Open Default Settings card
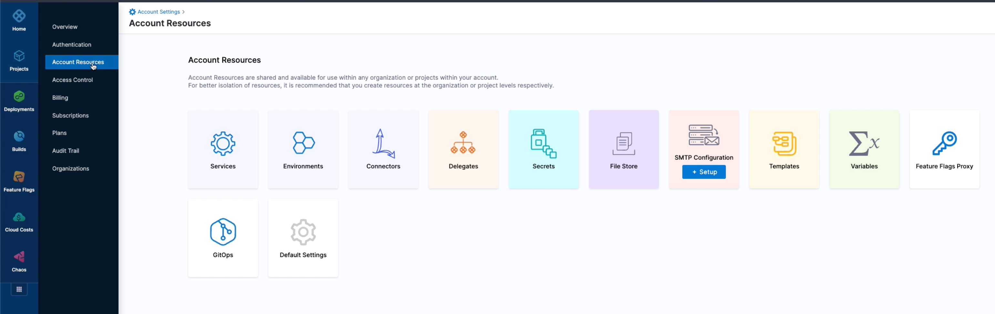This screenshot has height=314, width=995. (303, 238)
